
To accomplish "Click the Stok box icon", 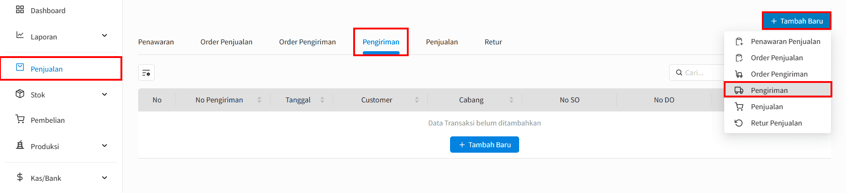I will pyautogui.click(x=20, y=94).
